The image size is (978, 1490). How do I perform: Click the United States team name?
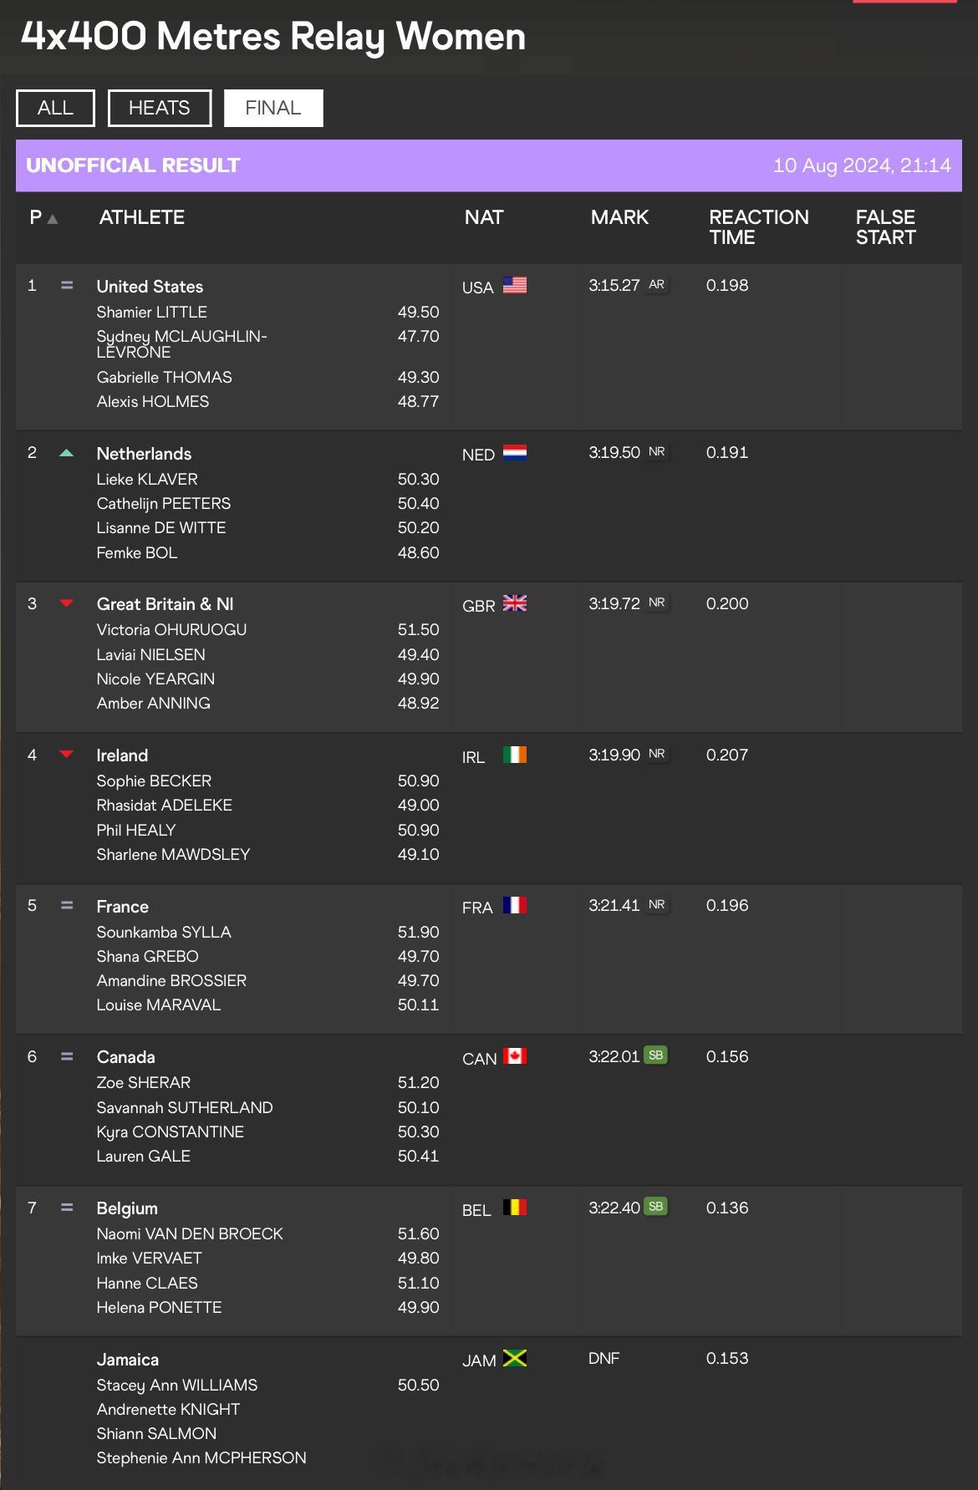click(150, 287)
